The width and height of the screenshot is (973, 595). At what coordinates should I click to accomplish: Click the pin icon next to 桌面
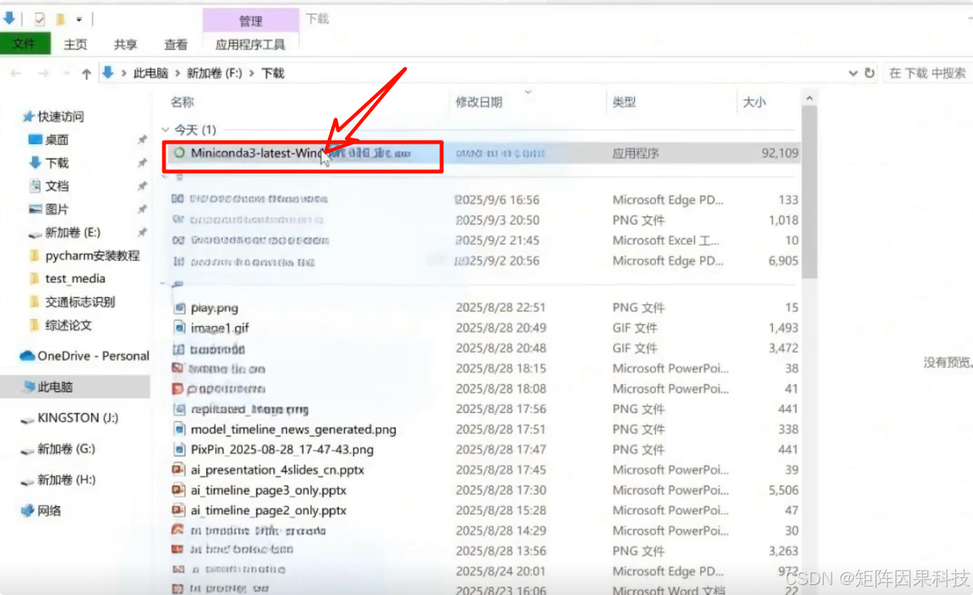point(142,140)
